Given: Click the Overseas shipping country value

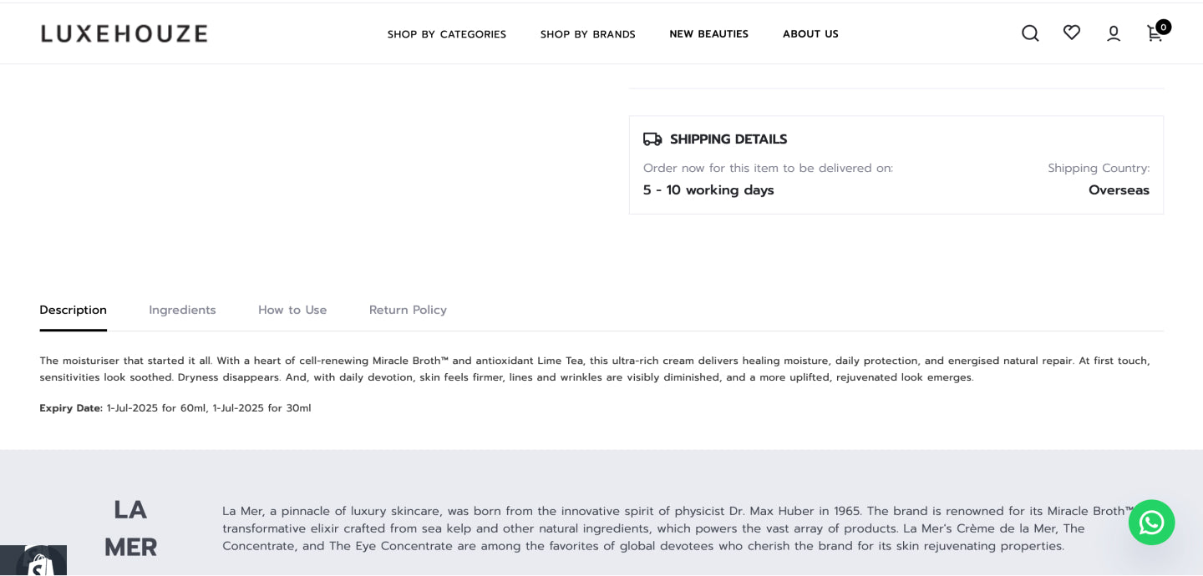Looking at the screenshot, I should [x=1119, y=190].
